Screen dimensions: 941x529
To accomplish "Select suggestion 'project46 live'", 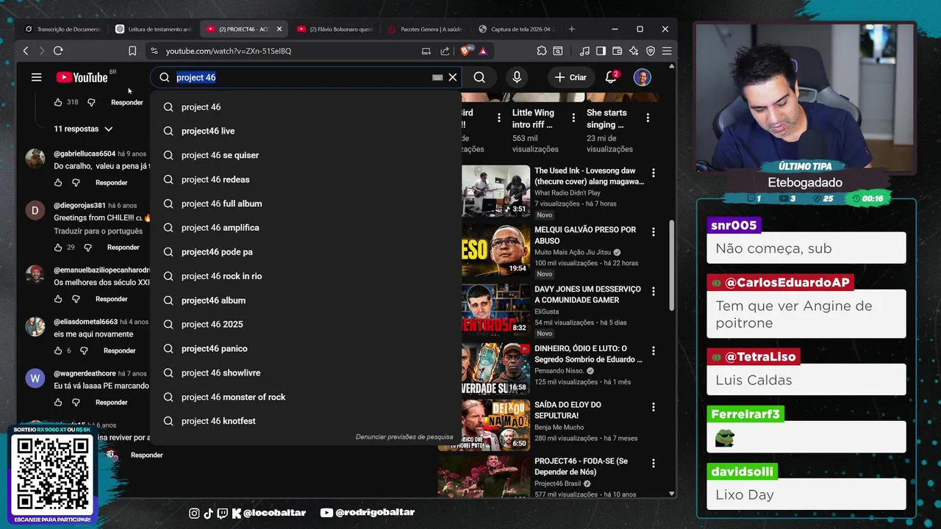I will pyautogui.click(x=304, y=131).
